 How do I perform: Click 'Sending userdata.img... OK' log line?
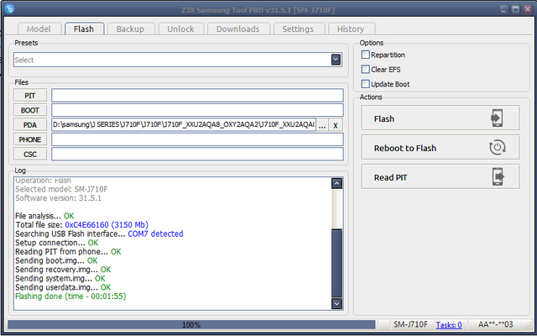click(x=63, y=287)
